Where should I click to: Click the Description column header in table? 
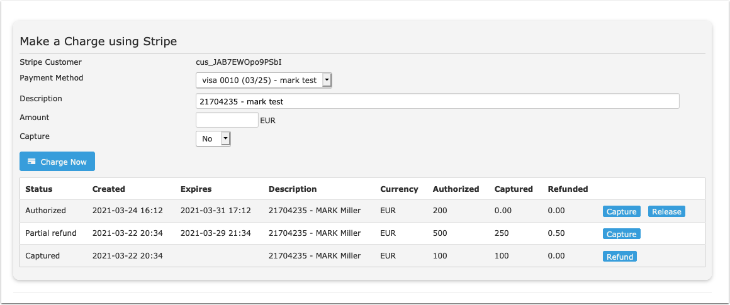pos(293,189)
